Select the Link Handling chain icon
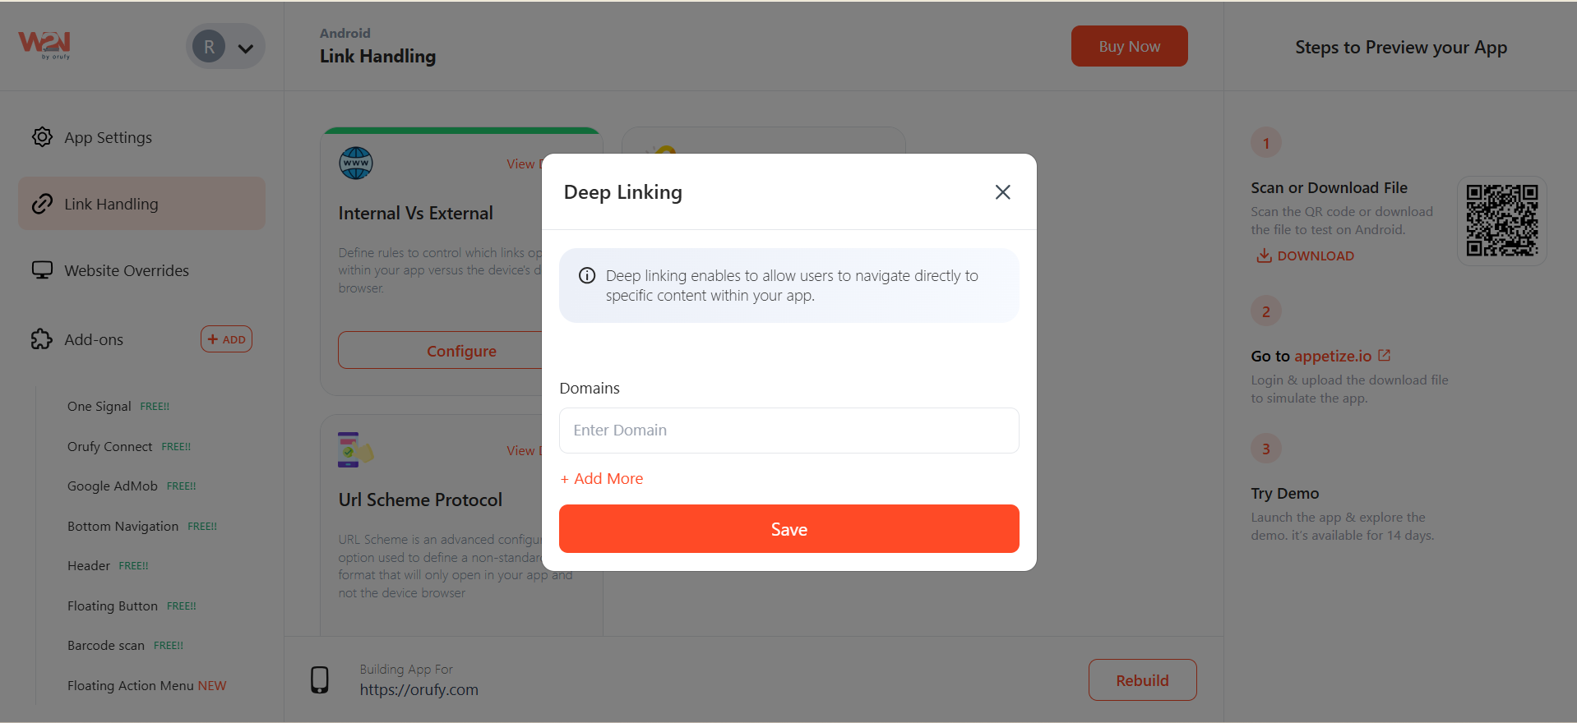Image resolution: width=1577 pixels, height=723 pixels. [42, 203]
